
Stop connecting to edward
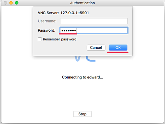[x=82, y=114]
